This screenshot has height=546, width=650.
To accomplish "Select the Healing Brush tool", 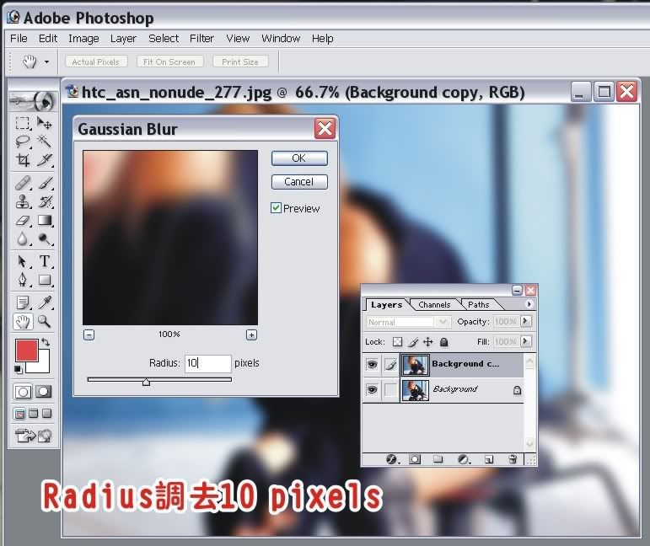I will click(x=23, y=183).
